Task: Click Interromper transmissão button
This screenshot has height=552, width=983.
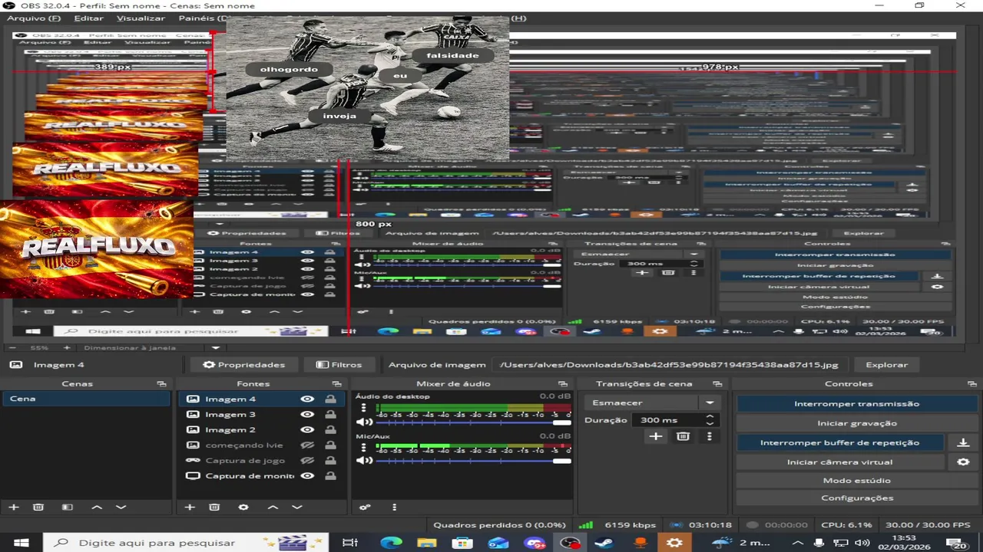Action: (x=856, y=404)
